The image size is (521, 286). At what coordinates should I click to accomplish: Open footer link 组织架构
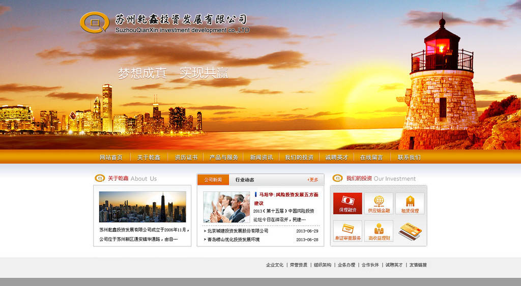coord(322,265)
